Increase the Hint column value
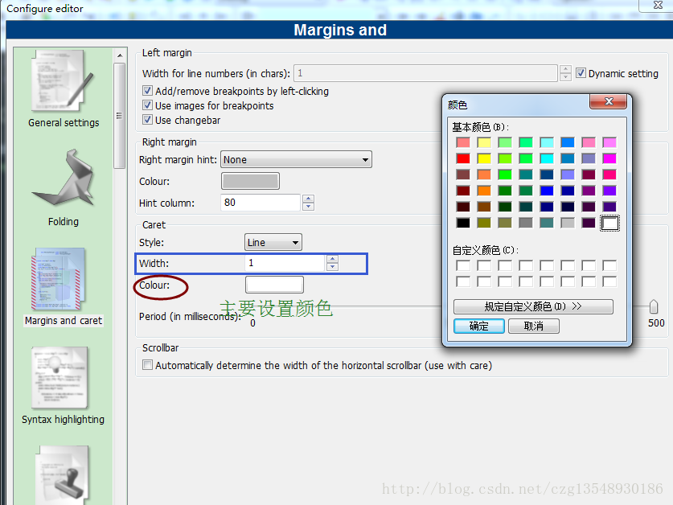The image size is (673, 505). pos(308,199)
